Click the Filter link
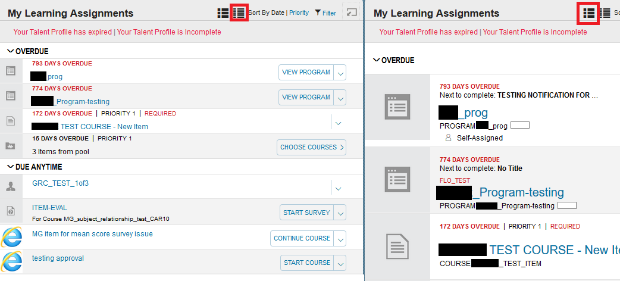This screenshot has height=281, width=620. [330, 13]
